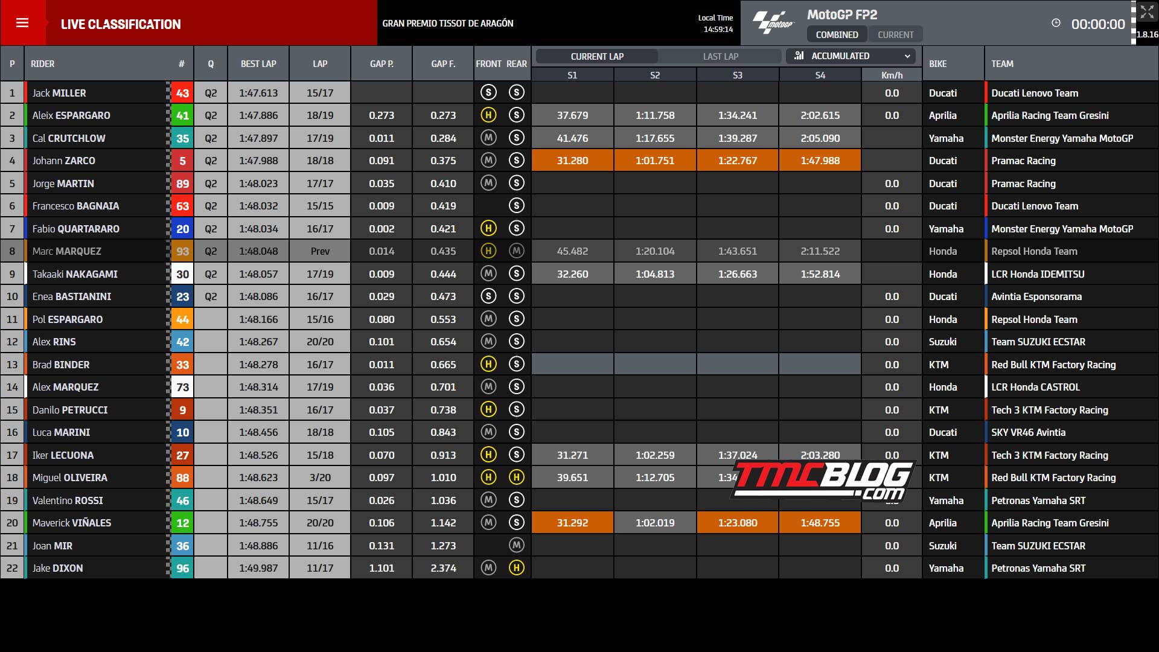Click Brad Binder's hard front tyre icon
This screenshot has width=1159, height=652.
[488, 364]
